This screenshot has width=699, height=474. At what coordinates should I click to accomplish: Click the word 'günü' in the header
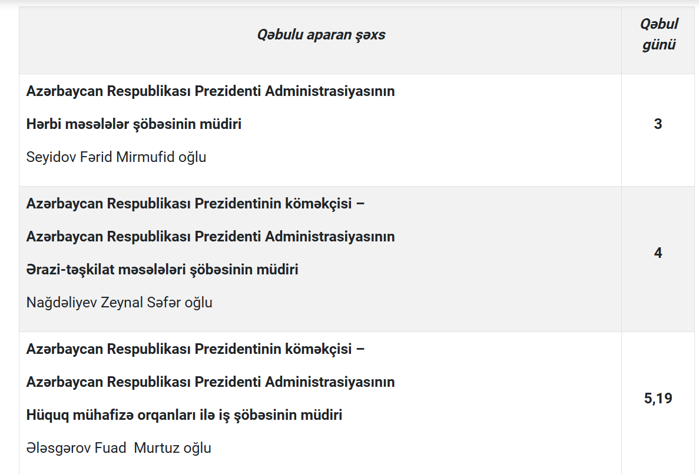point(659,45)
